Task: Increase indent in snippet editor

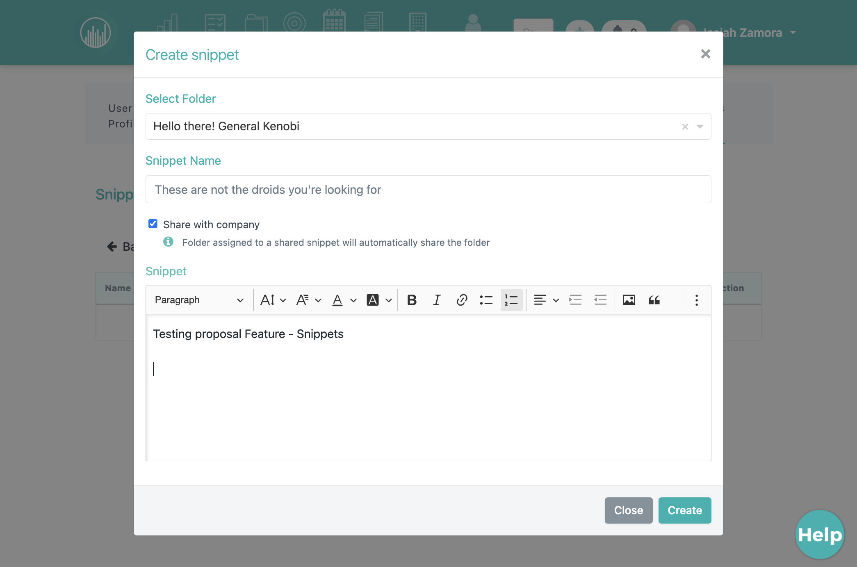Action: pos(575,300)
